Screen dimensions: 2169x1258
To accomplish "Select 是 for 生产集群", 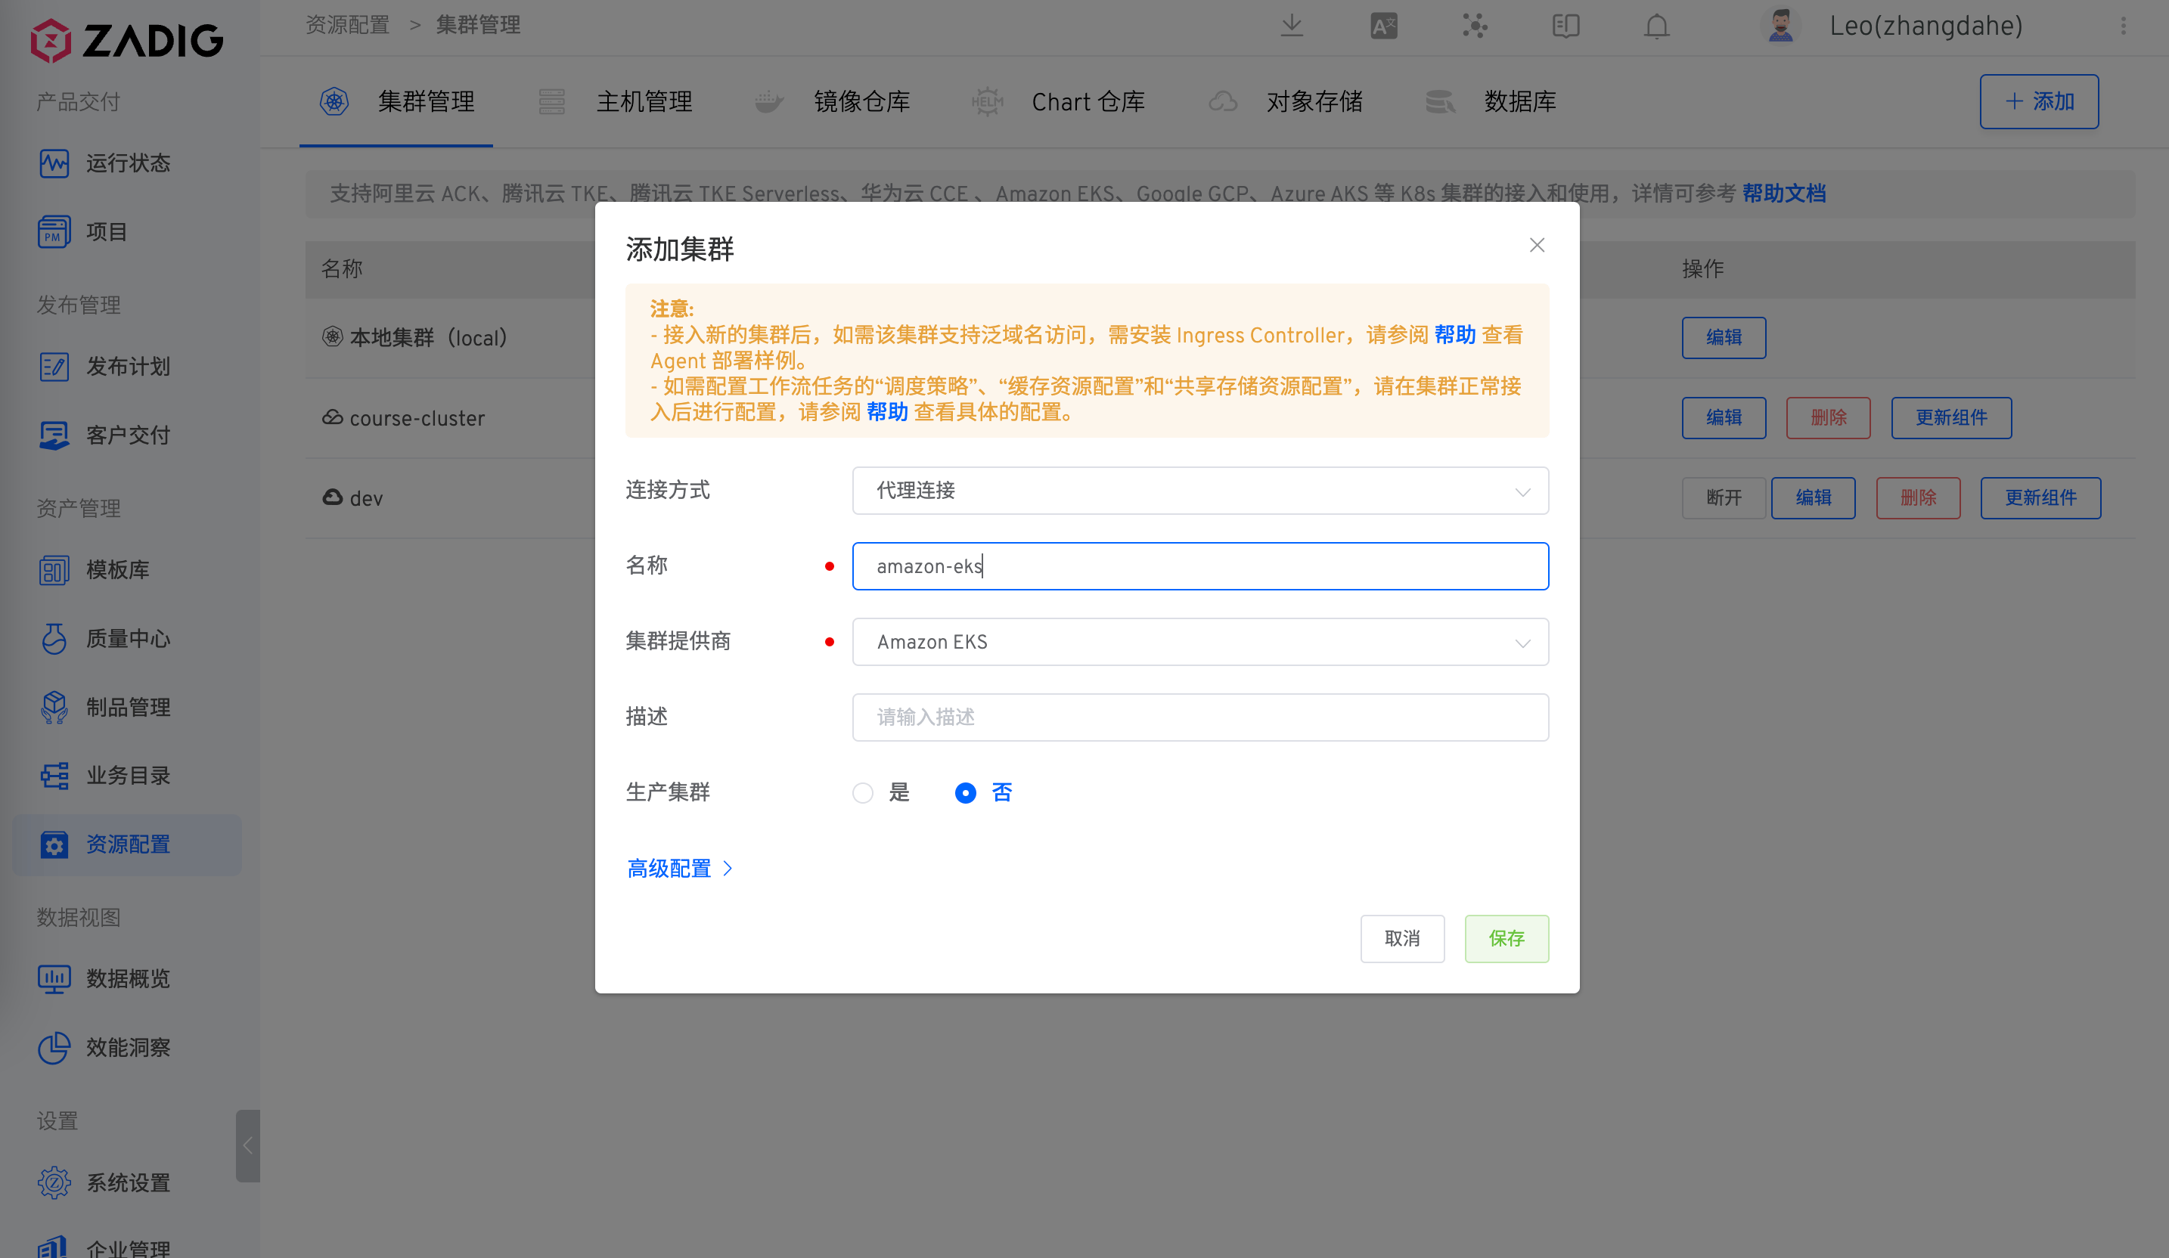I will [x=880, y=792].
